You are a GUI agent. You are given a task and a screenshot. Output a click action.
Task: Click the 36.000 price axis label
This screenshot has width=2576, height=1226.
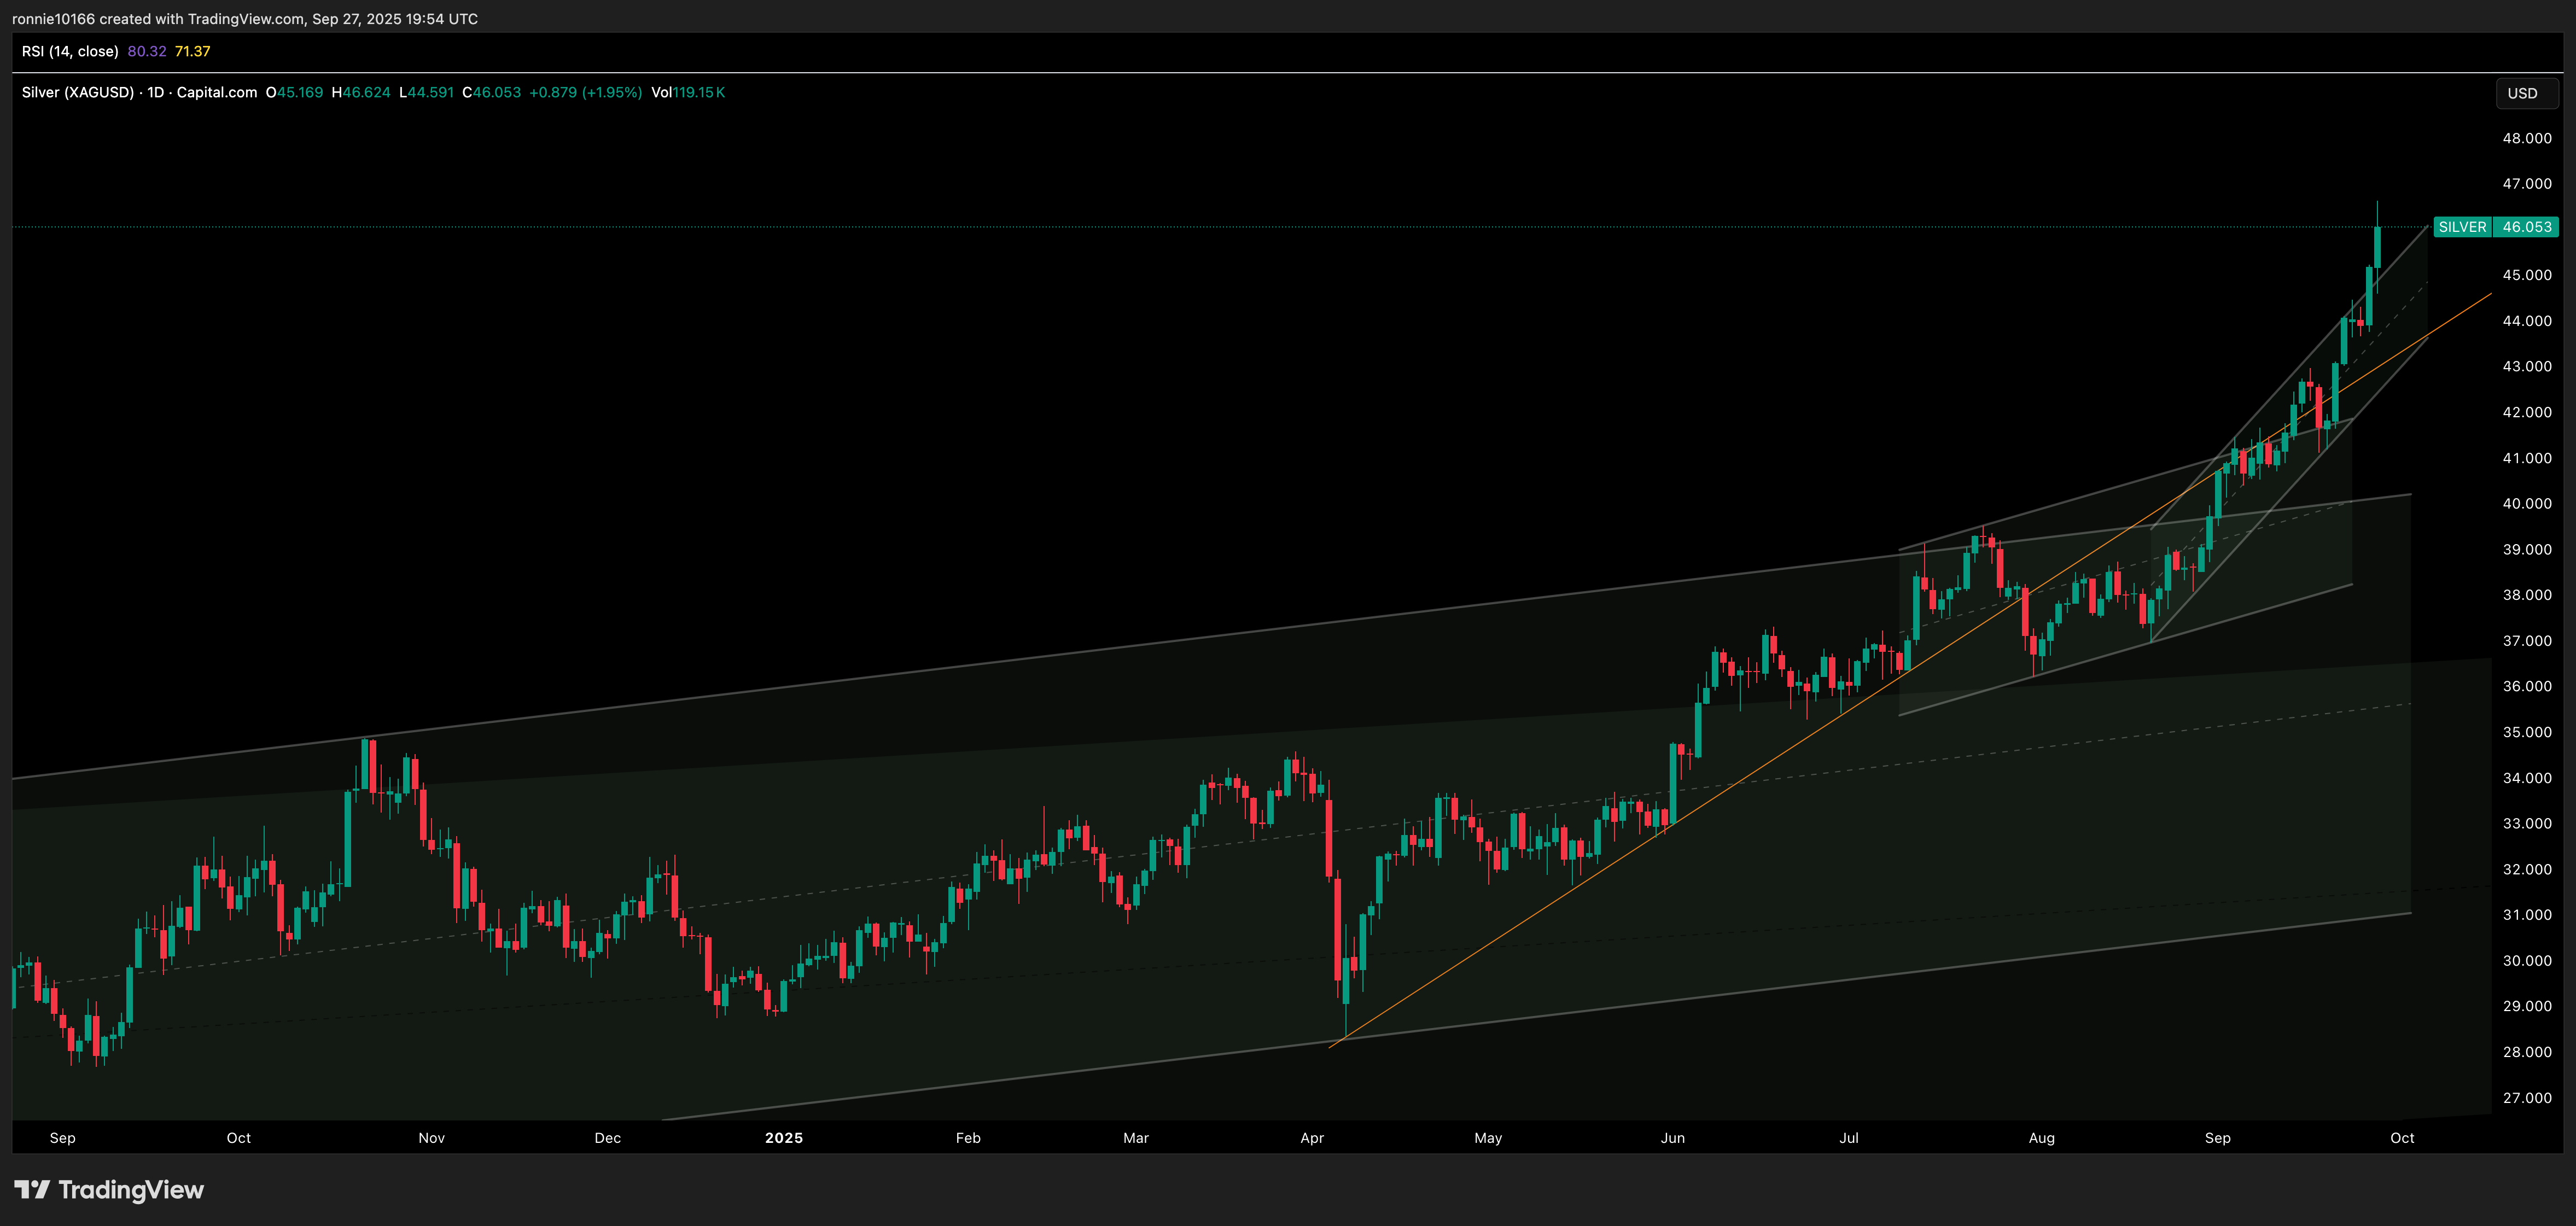tap(2527, 687)
